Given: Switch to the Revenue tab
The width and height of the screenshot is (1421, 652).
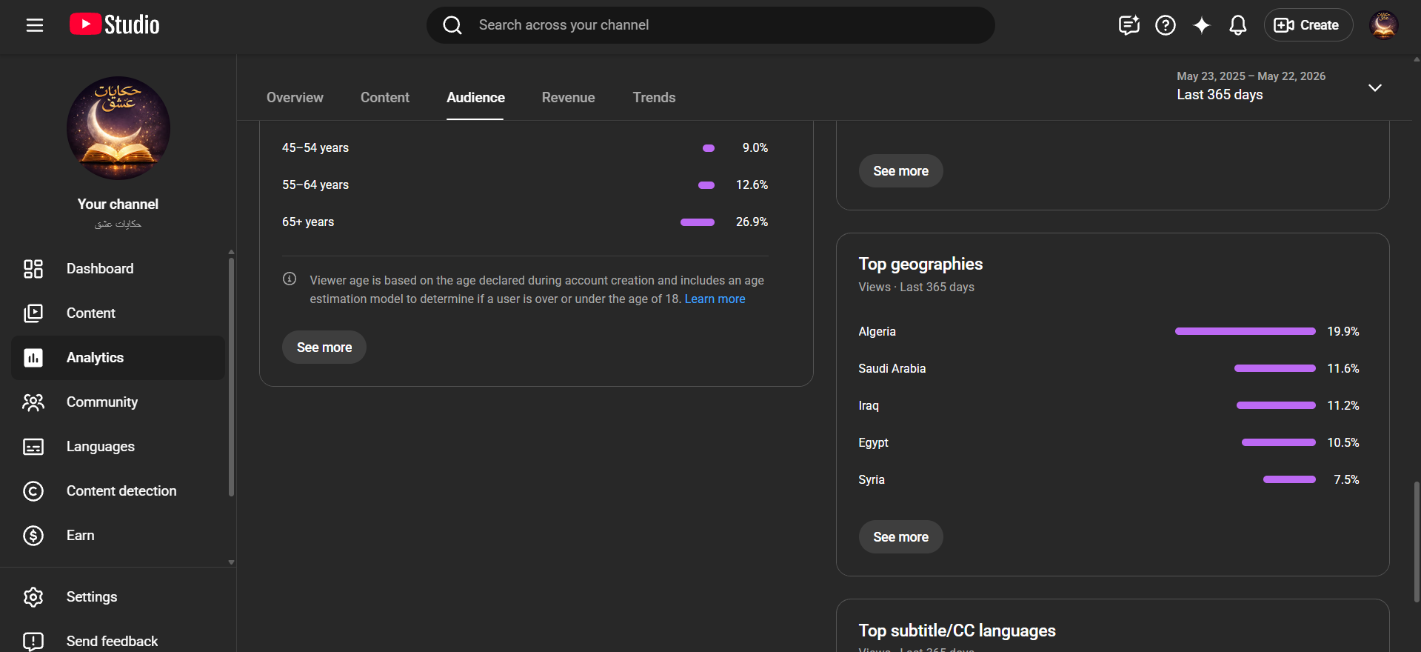Looking at the screenshot, I should tap(568, 98).
